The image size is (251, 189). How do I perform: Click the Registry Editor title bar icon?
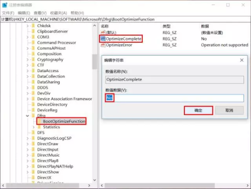pyautogui.click(x=5, y=5)
